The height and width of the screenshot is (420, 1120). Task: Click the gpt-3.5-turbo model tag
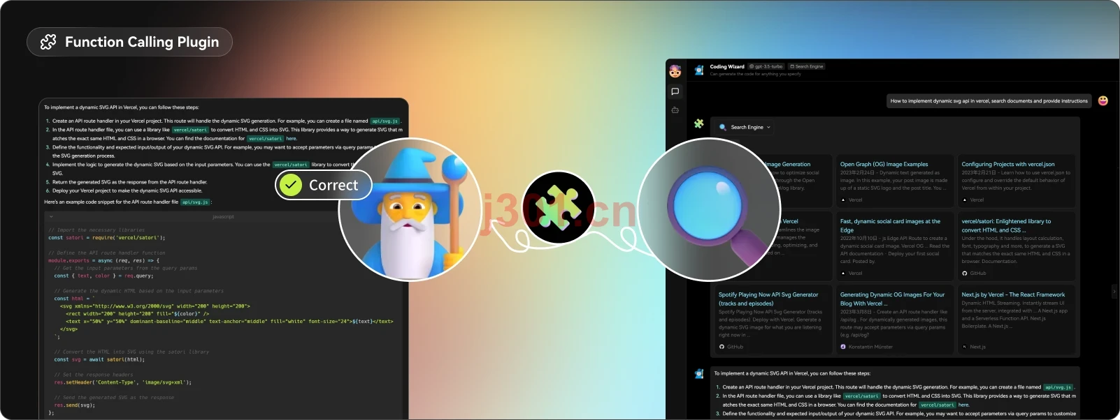(x=766, y=67)
